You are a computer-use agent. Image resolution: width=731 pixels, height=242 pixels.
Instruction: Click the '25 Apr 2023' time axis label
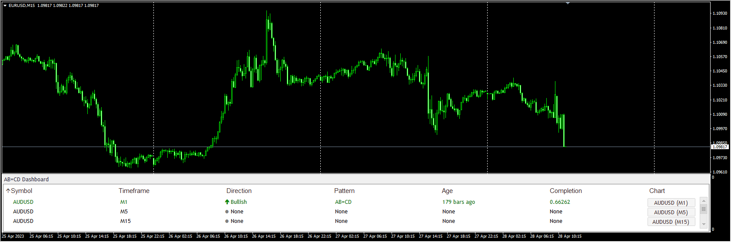coord(13,236)
